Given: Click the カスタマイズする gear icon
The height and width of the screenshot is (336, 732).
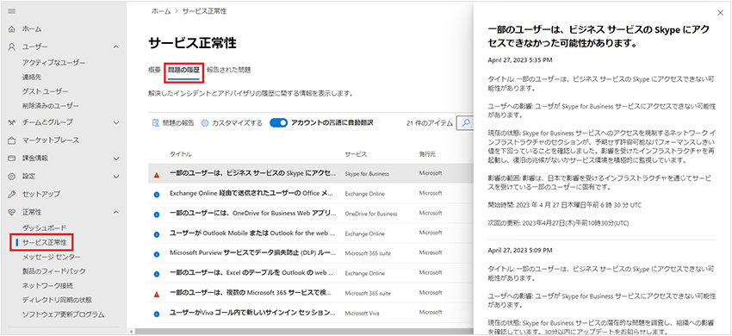Looking at the screenshot, I should click(x=204, y=123).
